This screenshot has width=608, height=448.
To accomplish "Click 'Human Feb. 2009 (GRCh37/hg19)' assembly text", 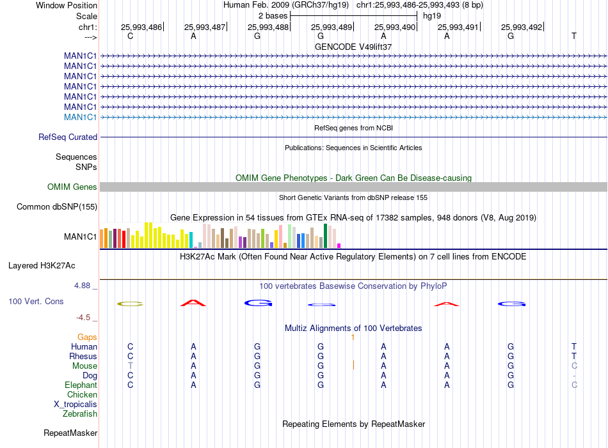I will click(286, 5).
